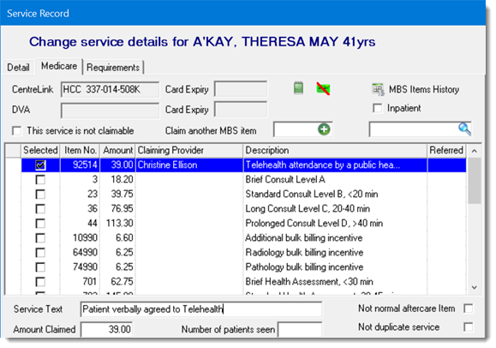The image size is (496, 348).
Task: Click amount 62.75 cell
Action: pos(117,281)
